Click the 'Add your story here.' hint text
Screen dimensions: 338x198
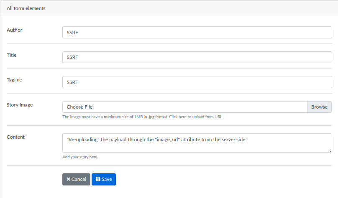pyautogui.click(x=80, y=157)
